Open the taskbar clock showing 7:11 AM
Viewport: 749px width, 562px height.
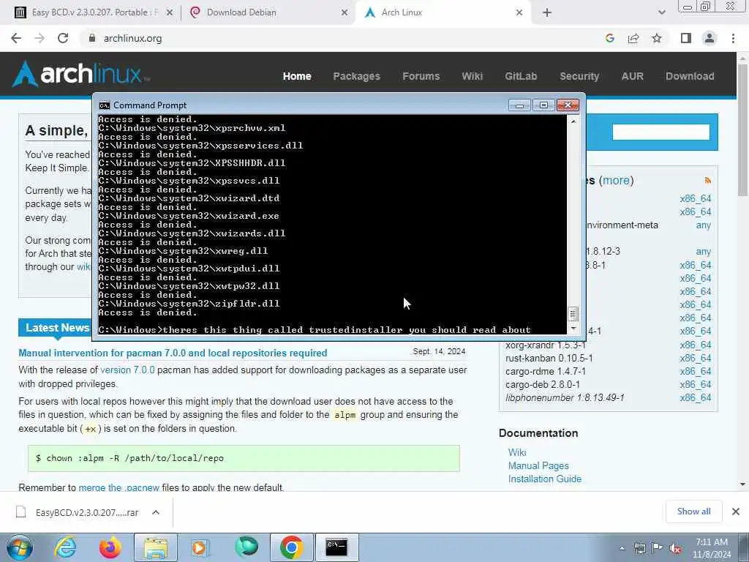pyautogui.click(x=712, y=548)
